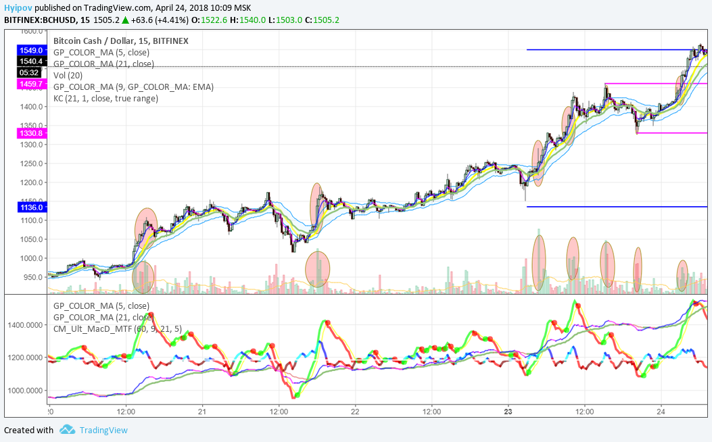Click the 1000.0 price axis label

[x=32, y=258]
